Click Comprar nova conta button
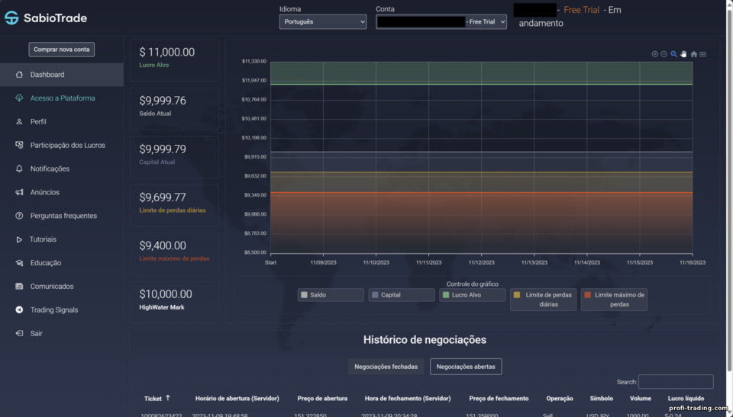The width and height of the screenshot is (733, 417). coord(62,50)
